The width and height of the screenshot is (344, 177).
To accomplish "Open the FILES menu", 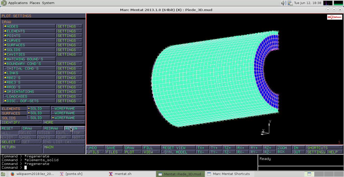I will tap(114, 152).
